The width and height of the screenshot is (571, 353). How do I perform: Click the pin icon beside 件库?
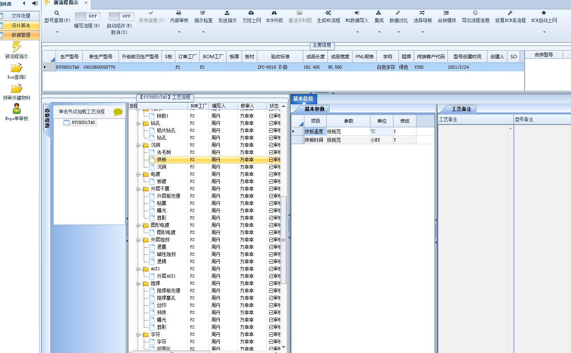(35, 3)
